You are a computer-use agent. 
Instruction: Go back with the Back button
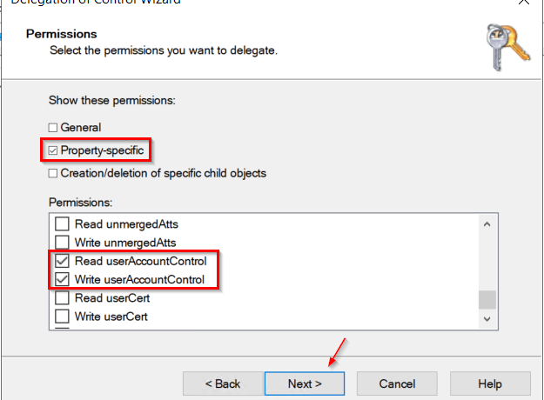pos(223,383)
